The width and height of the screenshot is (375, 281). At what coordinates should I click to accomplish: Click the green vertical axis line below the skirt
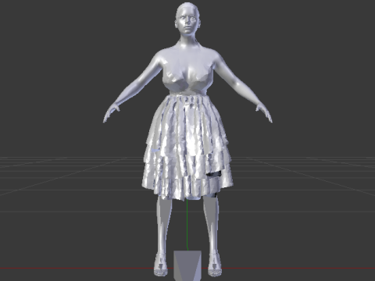pyautogui.click(x=187, y=226)
